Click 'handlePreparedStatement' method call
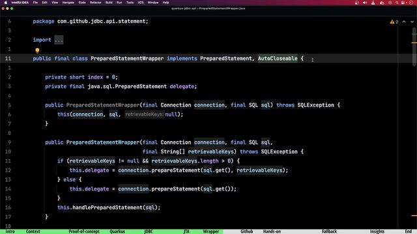 (x=108, y=207)
